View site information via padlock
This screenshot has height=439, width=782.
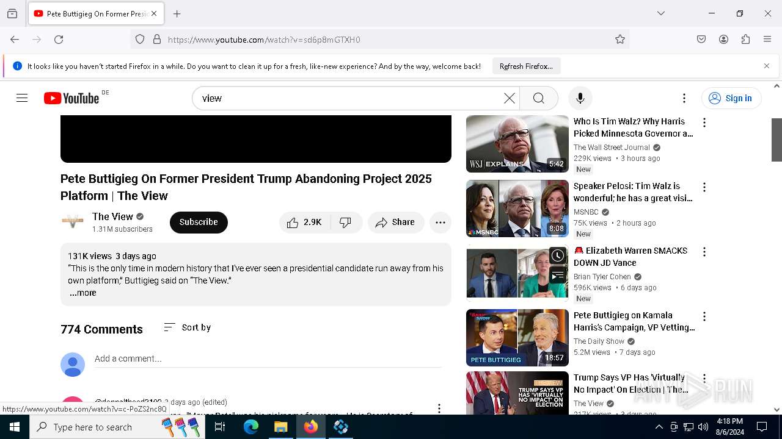157,40
